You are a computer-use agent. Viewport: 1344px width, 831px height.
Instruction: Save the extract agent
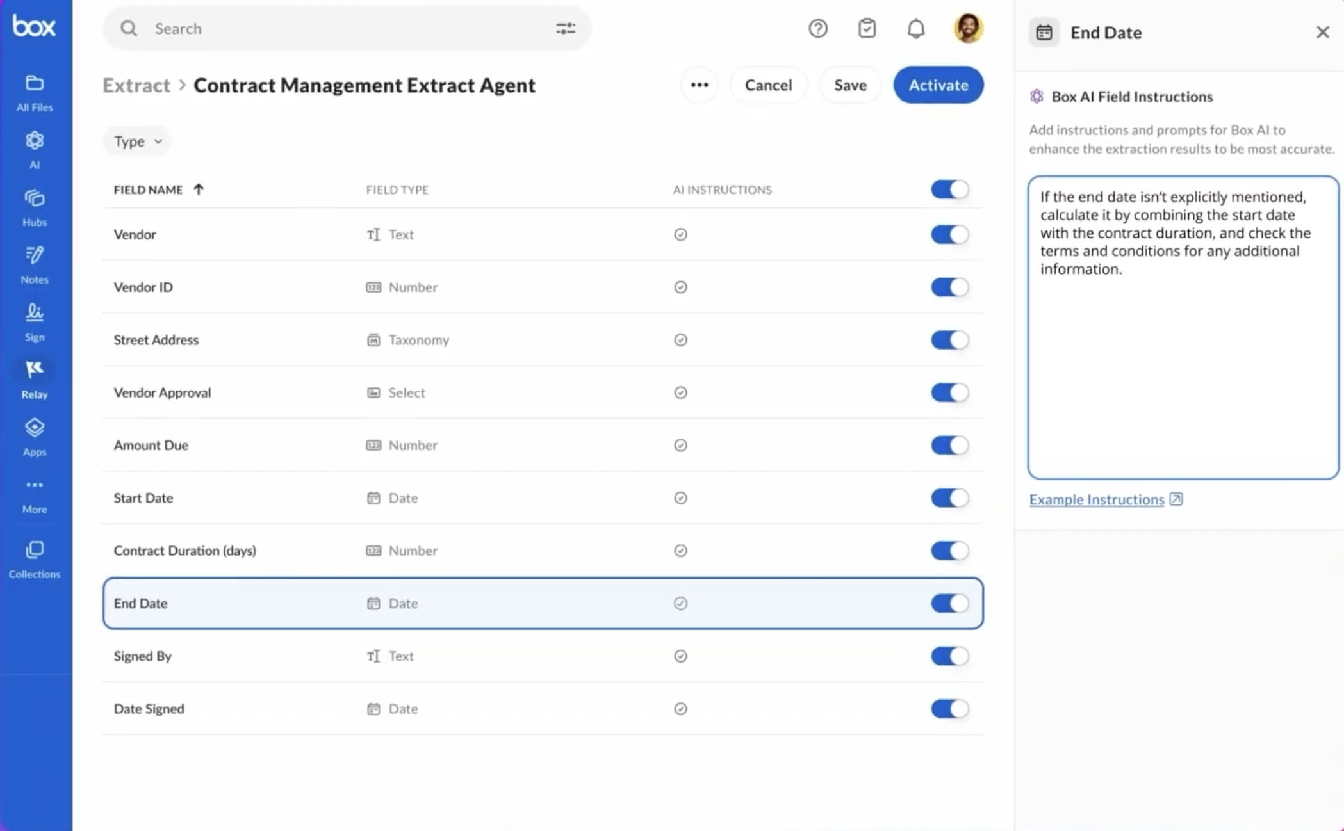click(x=850, y=85)
